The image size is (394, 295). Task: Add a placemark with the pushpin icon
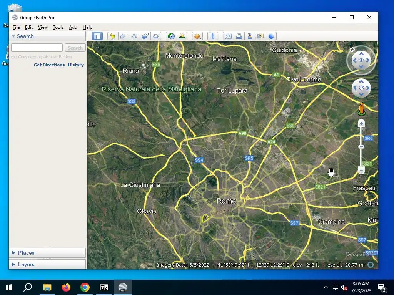[x=113, y=36]
